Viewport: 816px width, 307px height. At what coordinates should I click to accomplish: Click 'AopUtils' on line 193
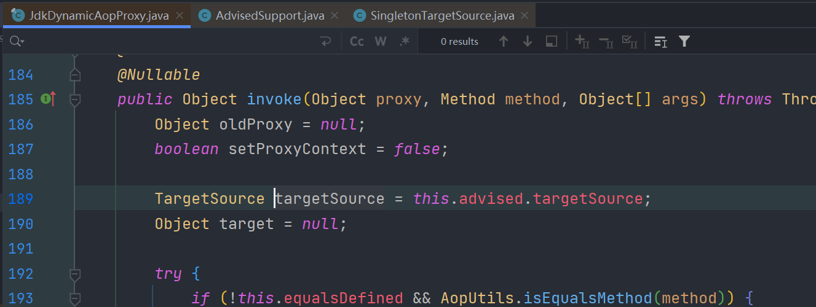(477, 298)
